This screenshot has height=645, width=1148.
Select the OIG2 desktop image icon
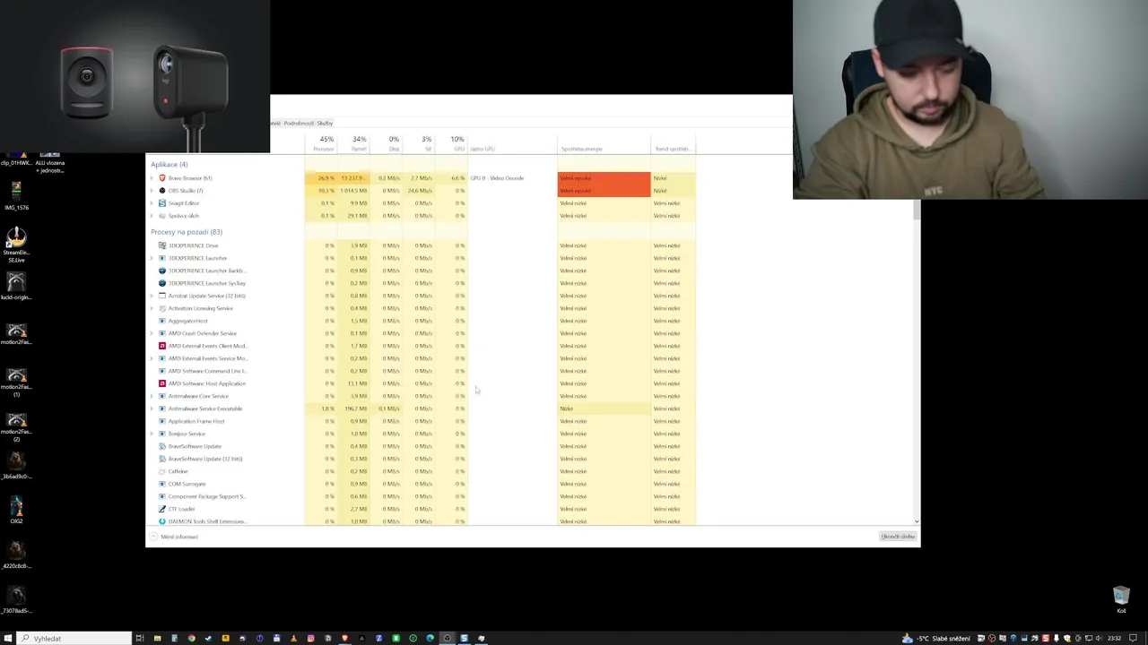16,511
